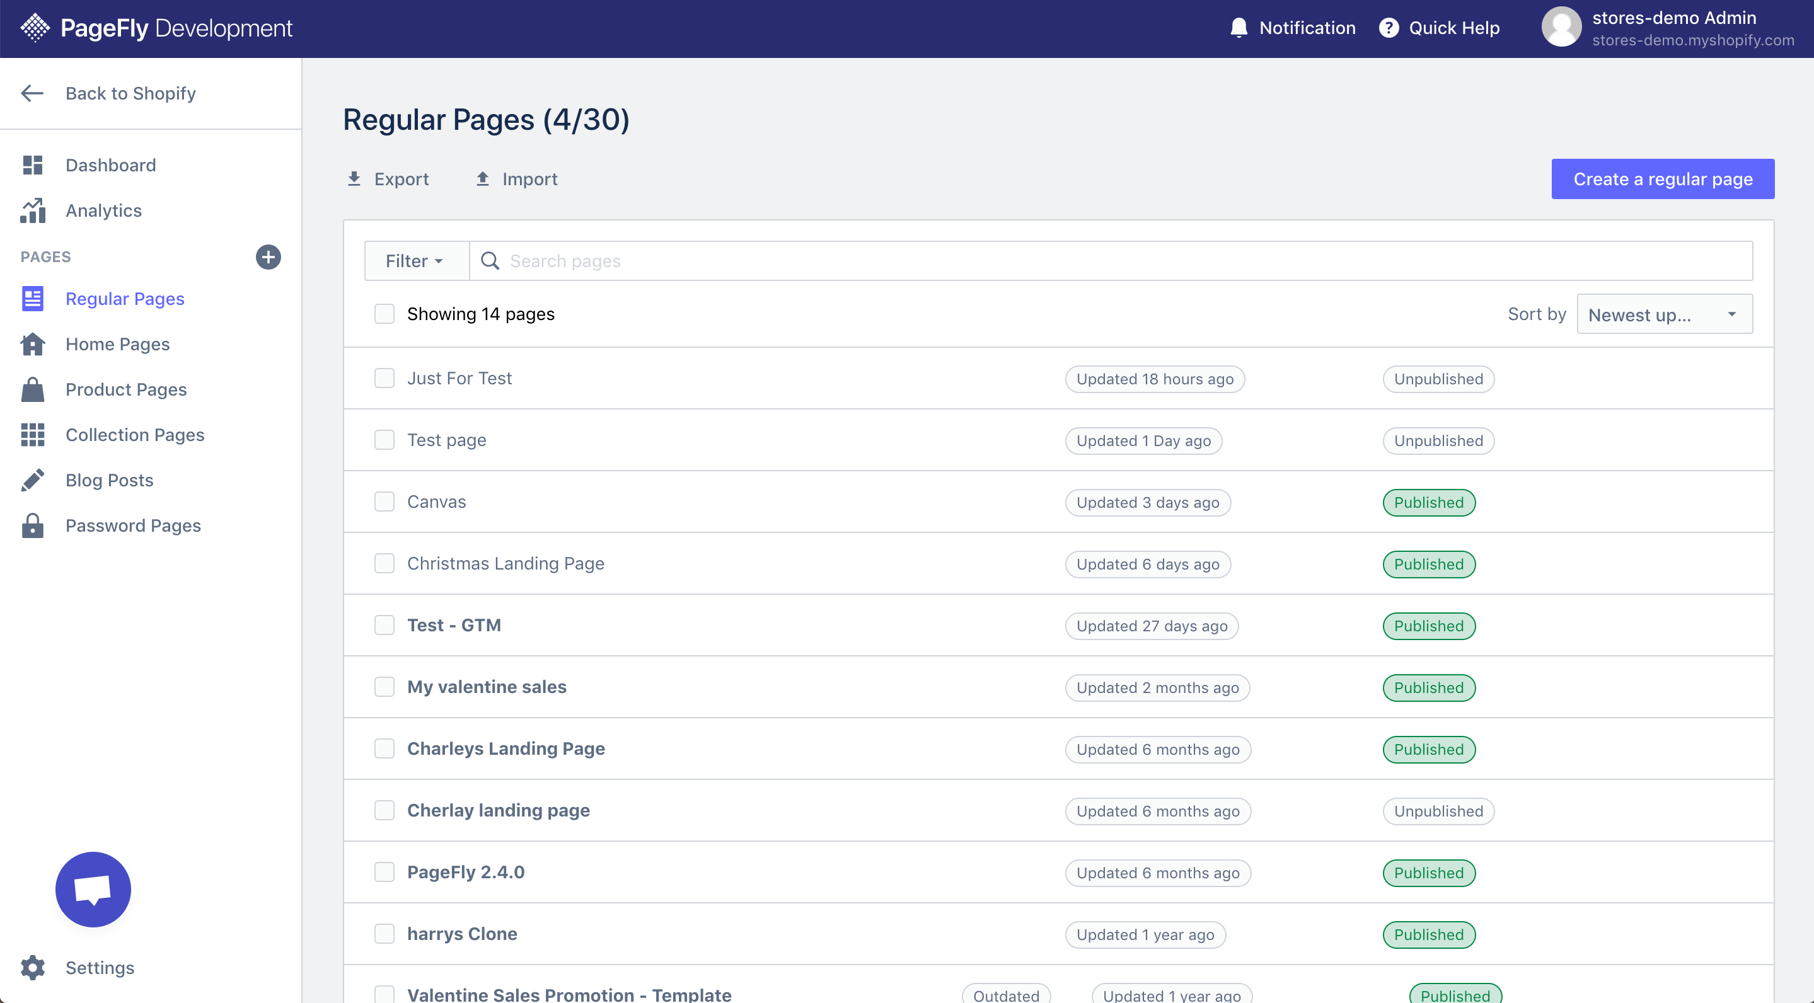Click the Updated 27 days ago badge
Viewport: 1814px width, 1003px height.
pos(1152,626)
